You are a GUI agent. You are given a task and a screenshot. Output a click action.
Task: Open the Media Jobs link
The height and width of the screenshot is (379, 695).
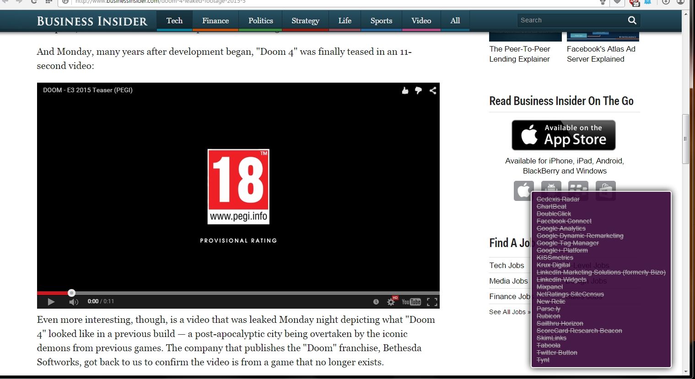coord(508,281)
